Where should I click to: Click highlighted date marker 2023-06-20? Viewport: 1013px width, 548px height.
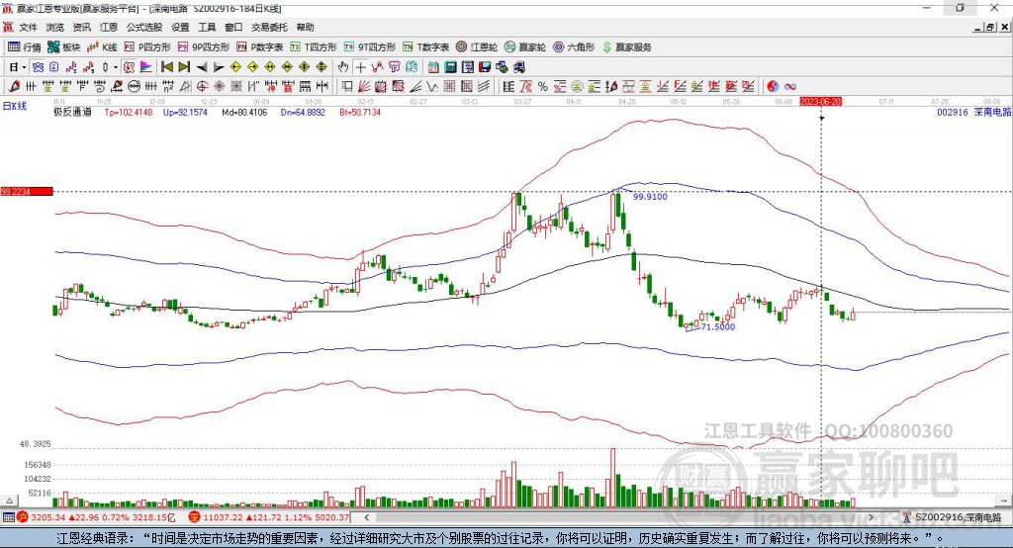click(x=820, y=102)
